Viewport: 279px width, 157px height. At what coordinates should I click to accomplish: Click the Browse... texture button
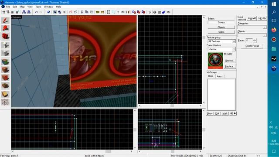point(230,61)
